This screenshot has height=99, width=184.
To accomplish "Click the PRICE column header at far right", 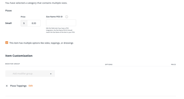I will 173,64.
